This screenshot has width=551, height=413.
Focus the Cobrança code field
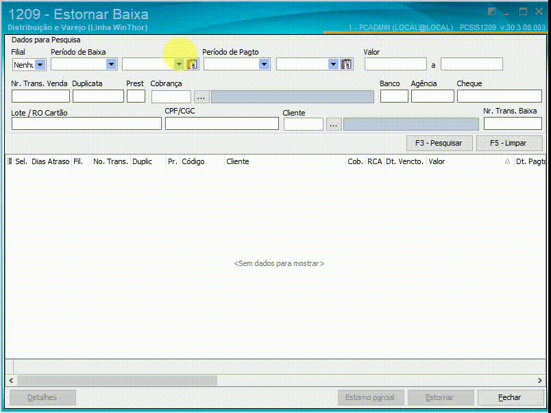[171, 96]
